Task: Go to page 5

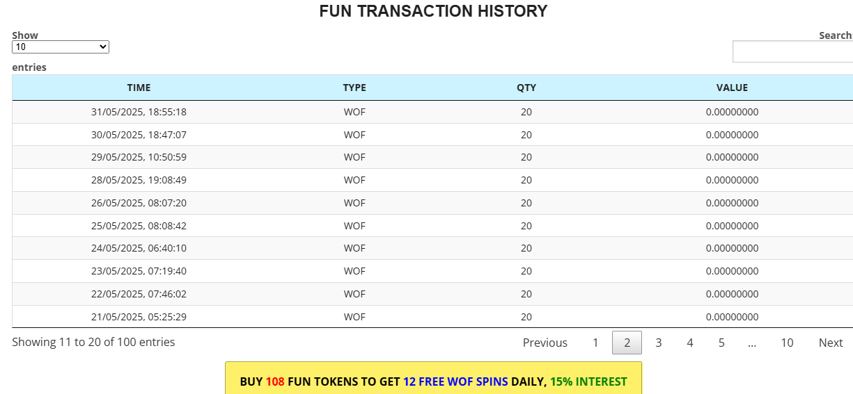Action: (721, 343)
